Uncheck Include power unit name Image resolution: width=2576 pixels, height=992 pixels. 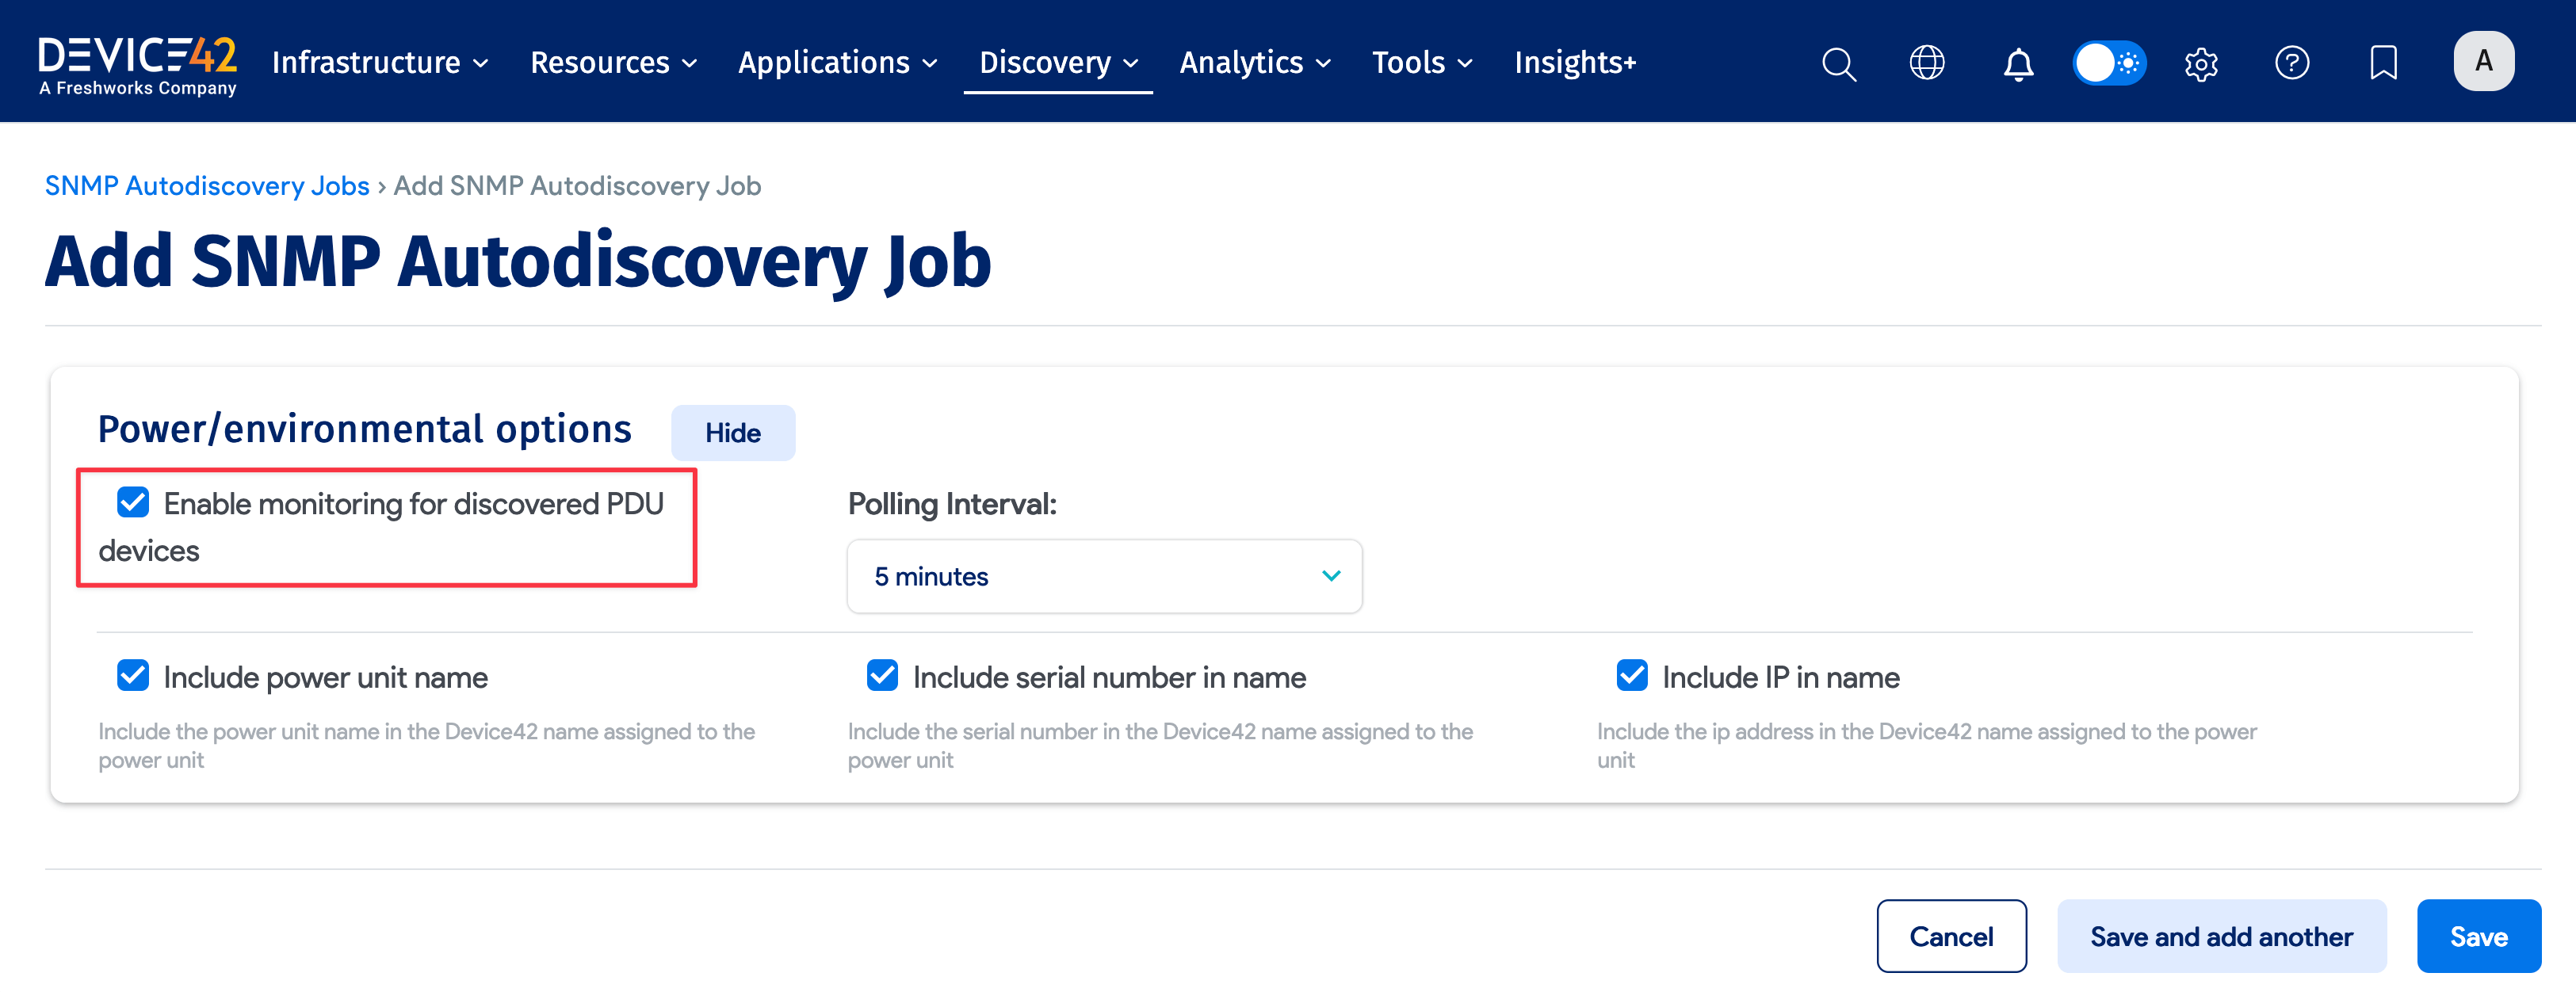pos(133,676)
